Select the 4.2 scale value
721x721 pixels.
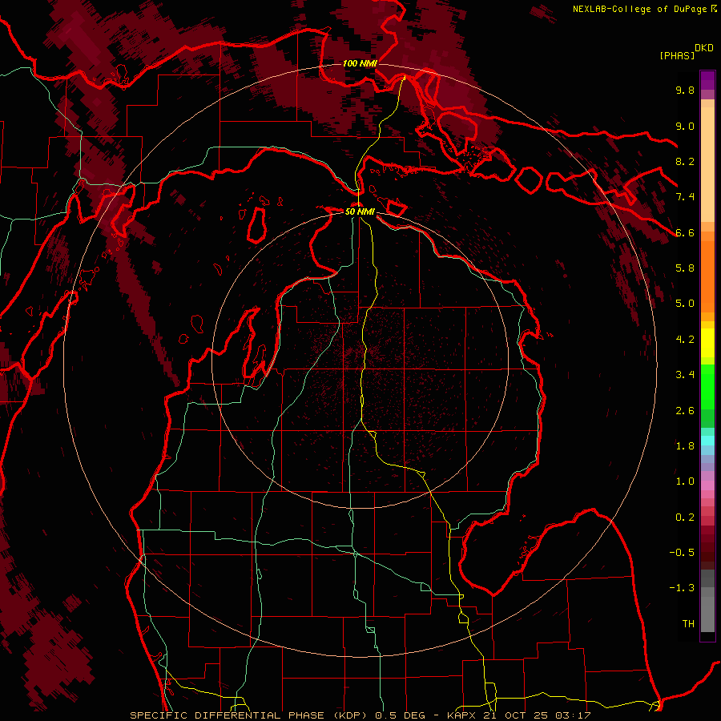[685, 340]
